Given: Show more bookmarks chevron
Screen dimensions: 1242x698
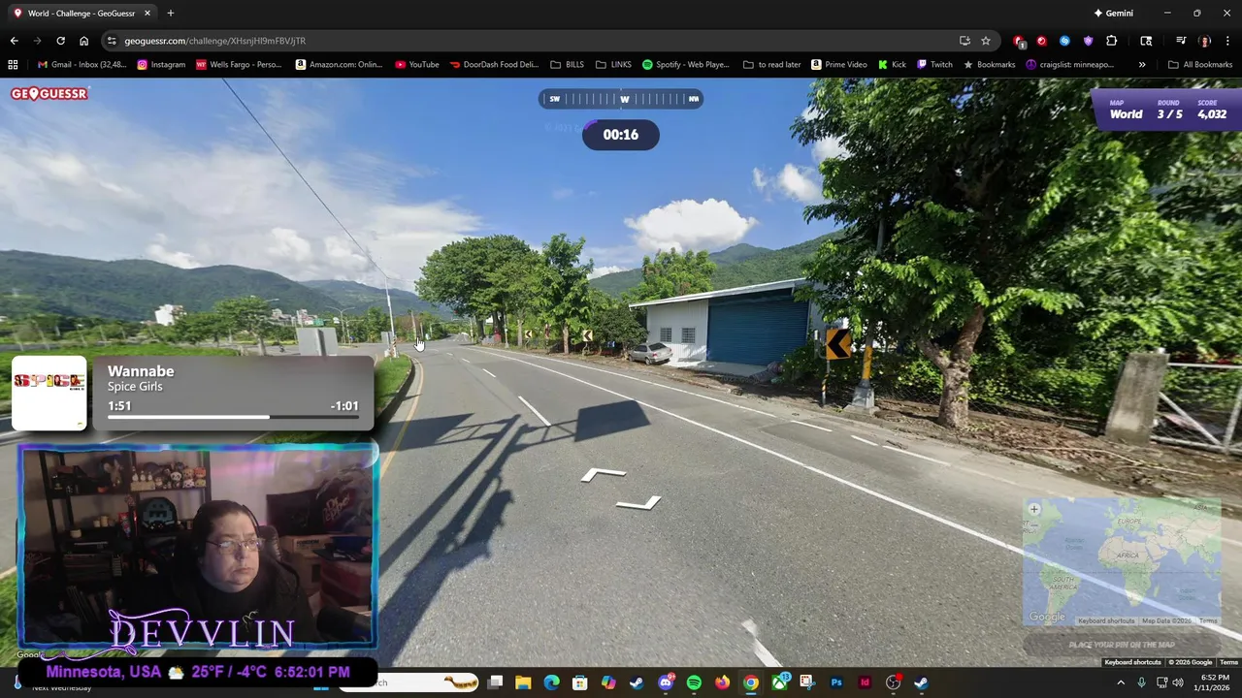Looking at the screenshot, I should (1142, 65).
